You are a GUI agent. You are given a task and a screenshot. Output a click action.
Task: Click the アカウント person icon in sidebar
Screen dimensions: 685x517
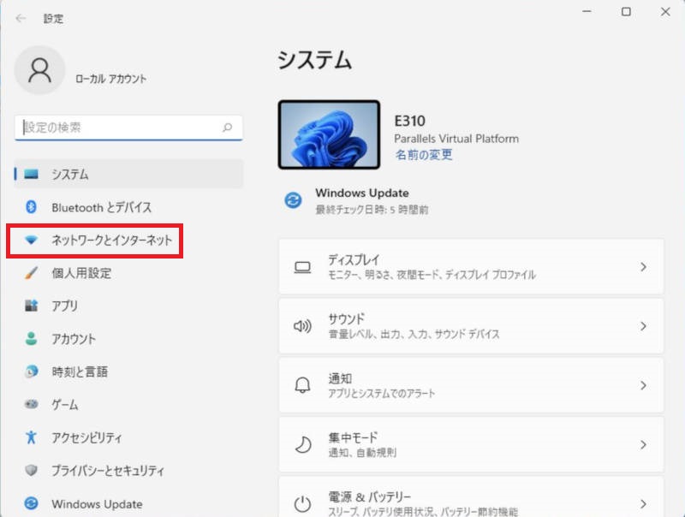click(31, 338)
